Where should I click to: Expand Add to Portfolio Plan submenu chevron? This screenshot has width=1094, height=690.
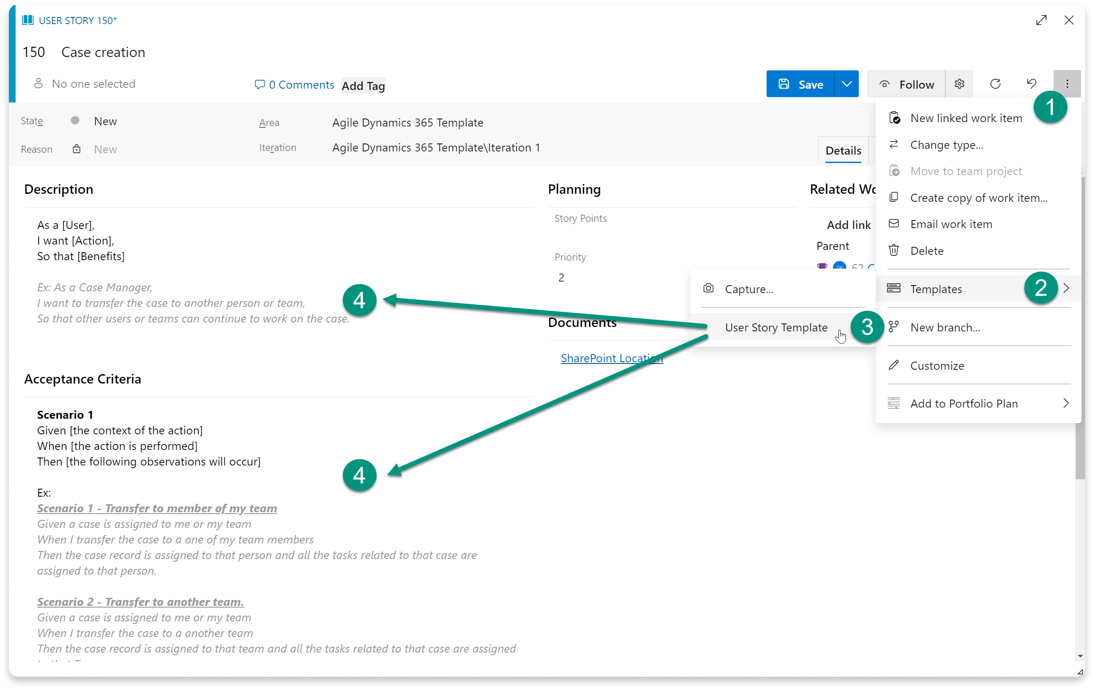pos(1066,404)
